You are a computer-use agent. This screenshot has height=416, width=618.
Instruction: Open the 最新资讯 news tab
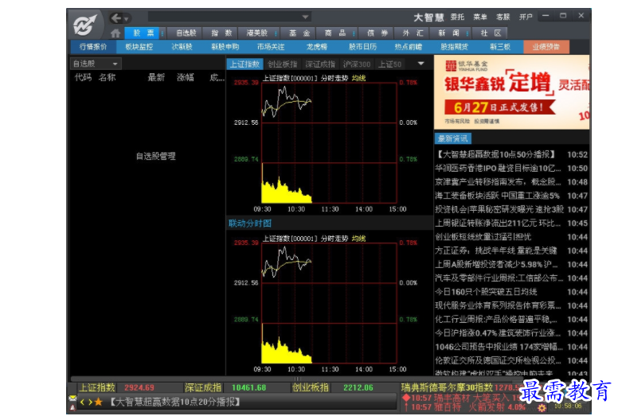click(x=453, y=138)
